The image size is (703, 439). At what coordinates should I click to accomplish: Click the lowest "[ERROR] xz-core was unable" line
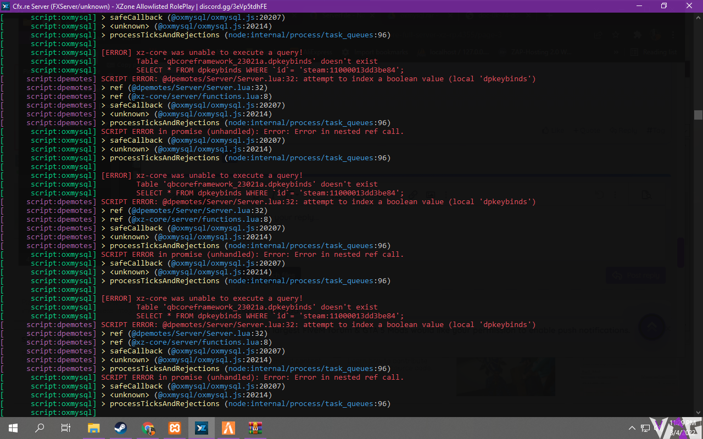[x=202, y=299]
